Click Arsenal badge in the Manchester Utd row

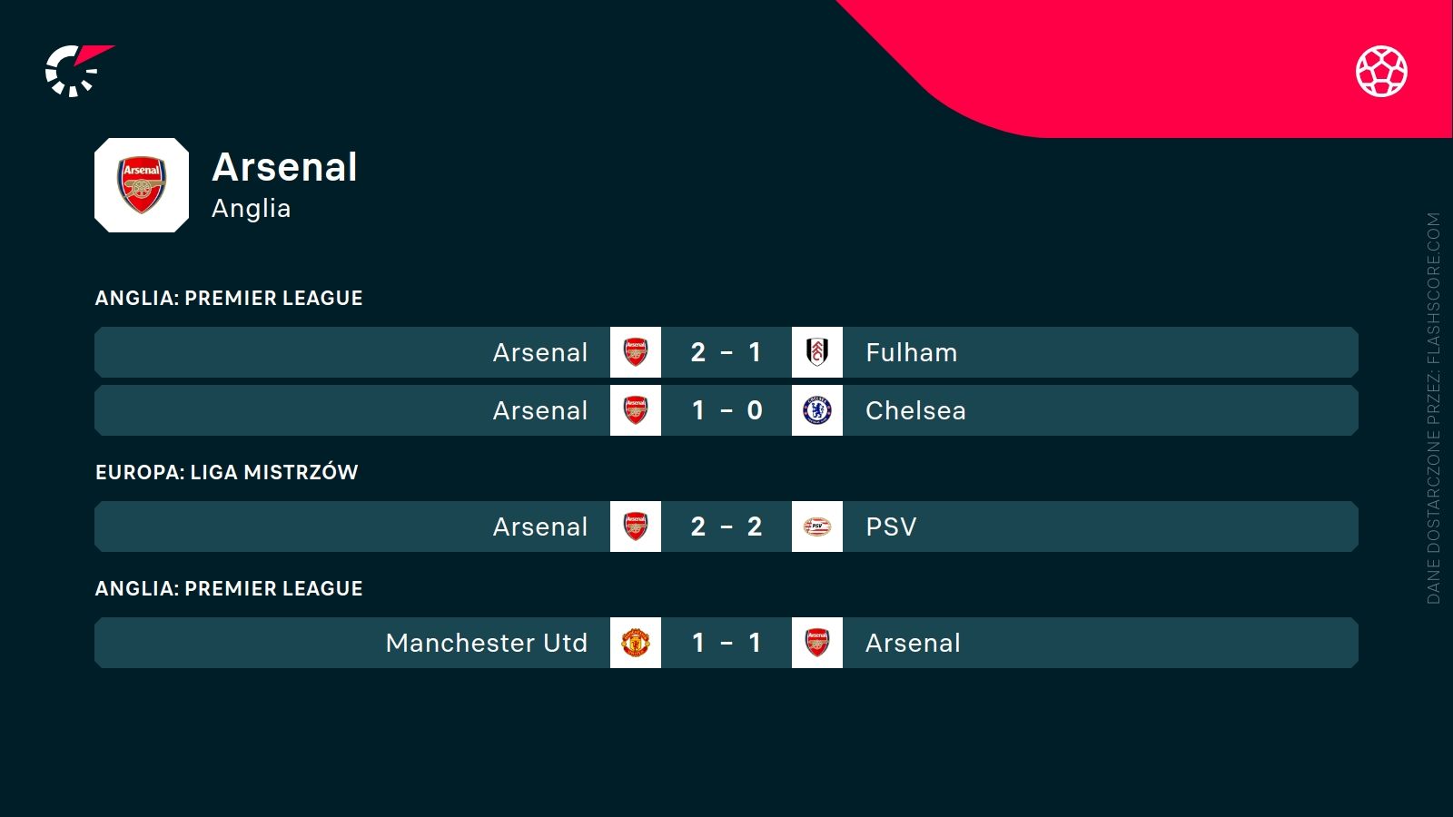click(817, 643)
